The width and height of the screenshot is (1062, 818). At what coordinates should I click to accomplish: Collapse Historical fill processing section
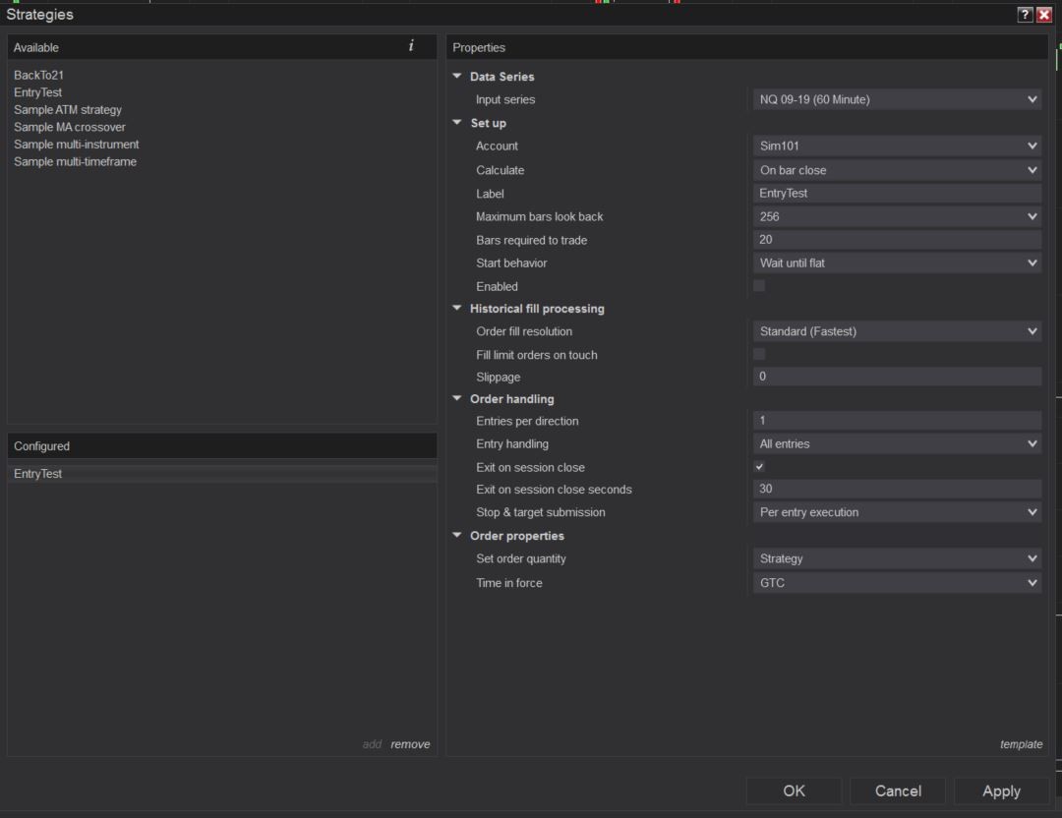pos(457,308)
